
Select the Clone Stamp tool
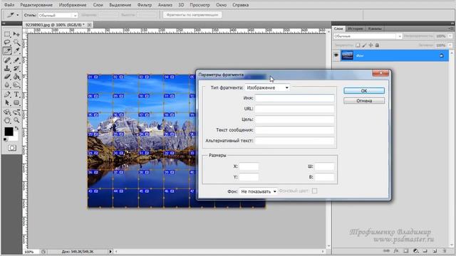click(x=7, y=68)
